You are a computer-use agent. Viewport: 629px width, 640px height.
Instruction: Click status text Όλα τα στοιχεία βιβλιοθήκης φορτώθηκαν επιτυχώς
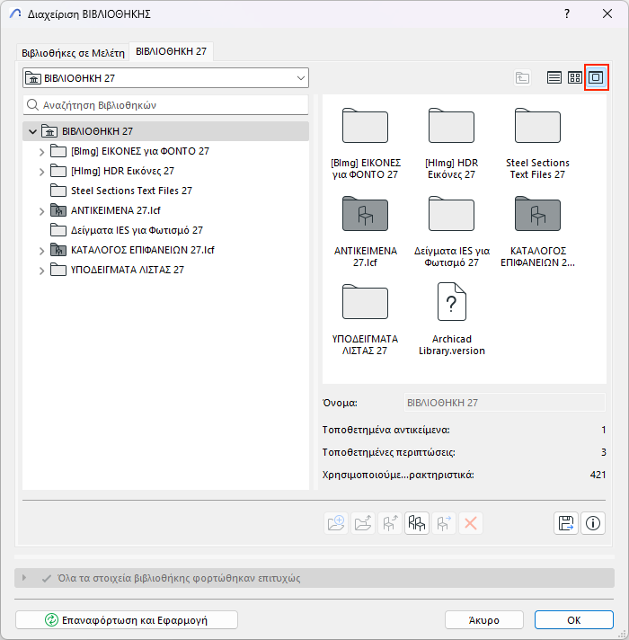179,578
